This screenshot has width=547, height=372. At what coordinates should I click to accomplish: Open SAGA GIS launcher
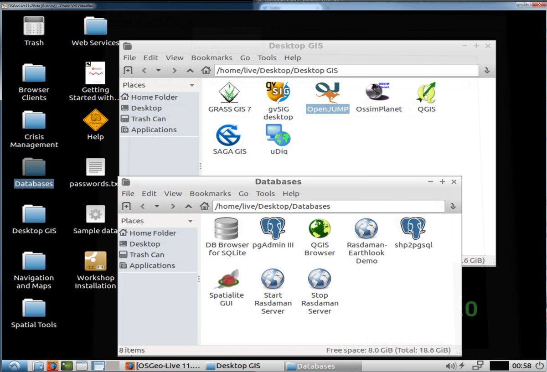tap(229, 135)
